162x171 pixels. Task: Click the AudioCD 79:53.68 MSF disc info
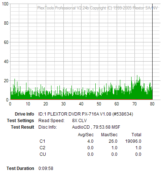(96, 127)
